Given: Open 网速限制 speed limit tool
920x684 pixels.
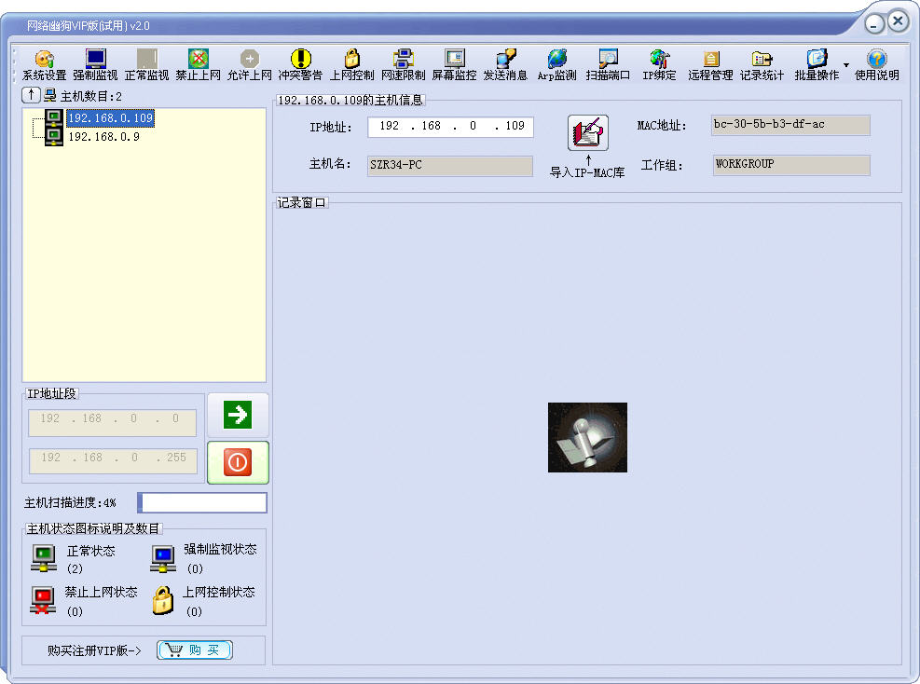Looking at the screenshot, I should (403, 64).
